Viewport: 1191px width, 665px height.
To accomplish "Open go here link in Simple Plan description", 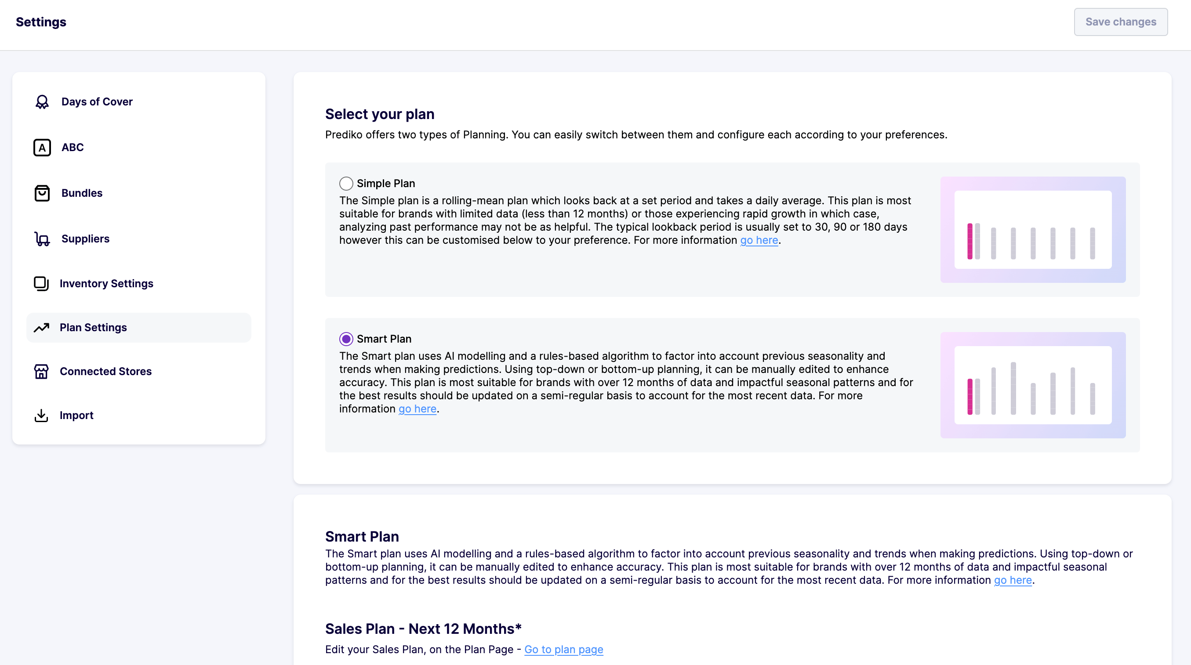I will click(x=759, y=240).
